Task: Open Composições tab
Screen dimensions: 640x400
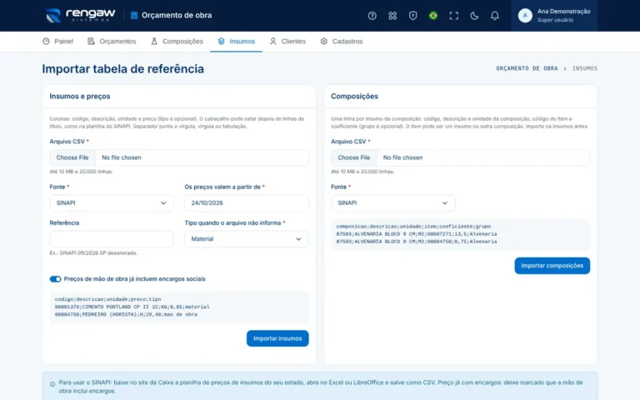Action: (177, 41)
